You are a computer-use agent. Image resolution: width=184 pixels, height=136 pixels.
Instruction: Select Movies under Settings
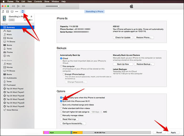pyautogui.click(x=17, y=38)
